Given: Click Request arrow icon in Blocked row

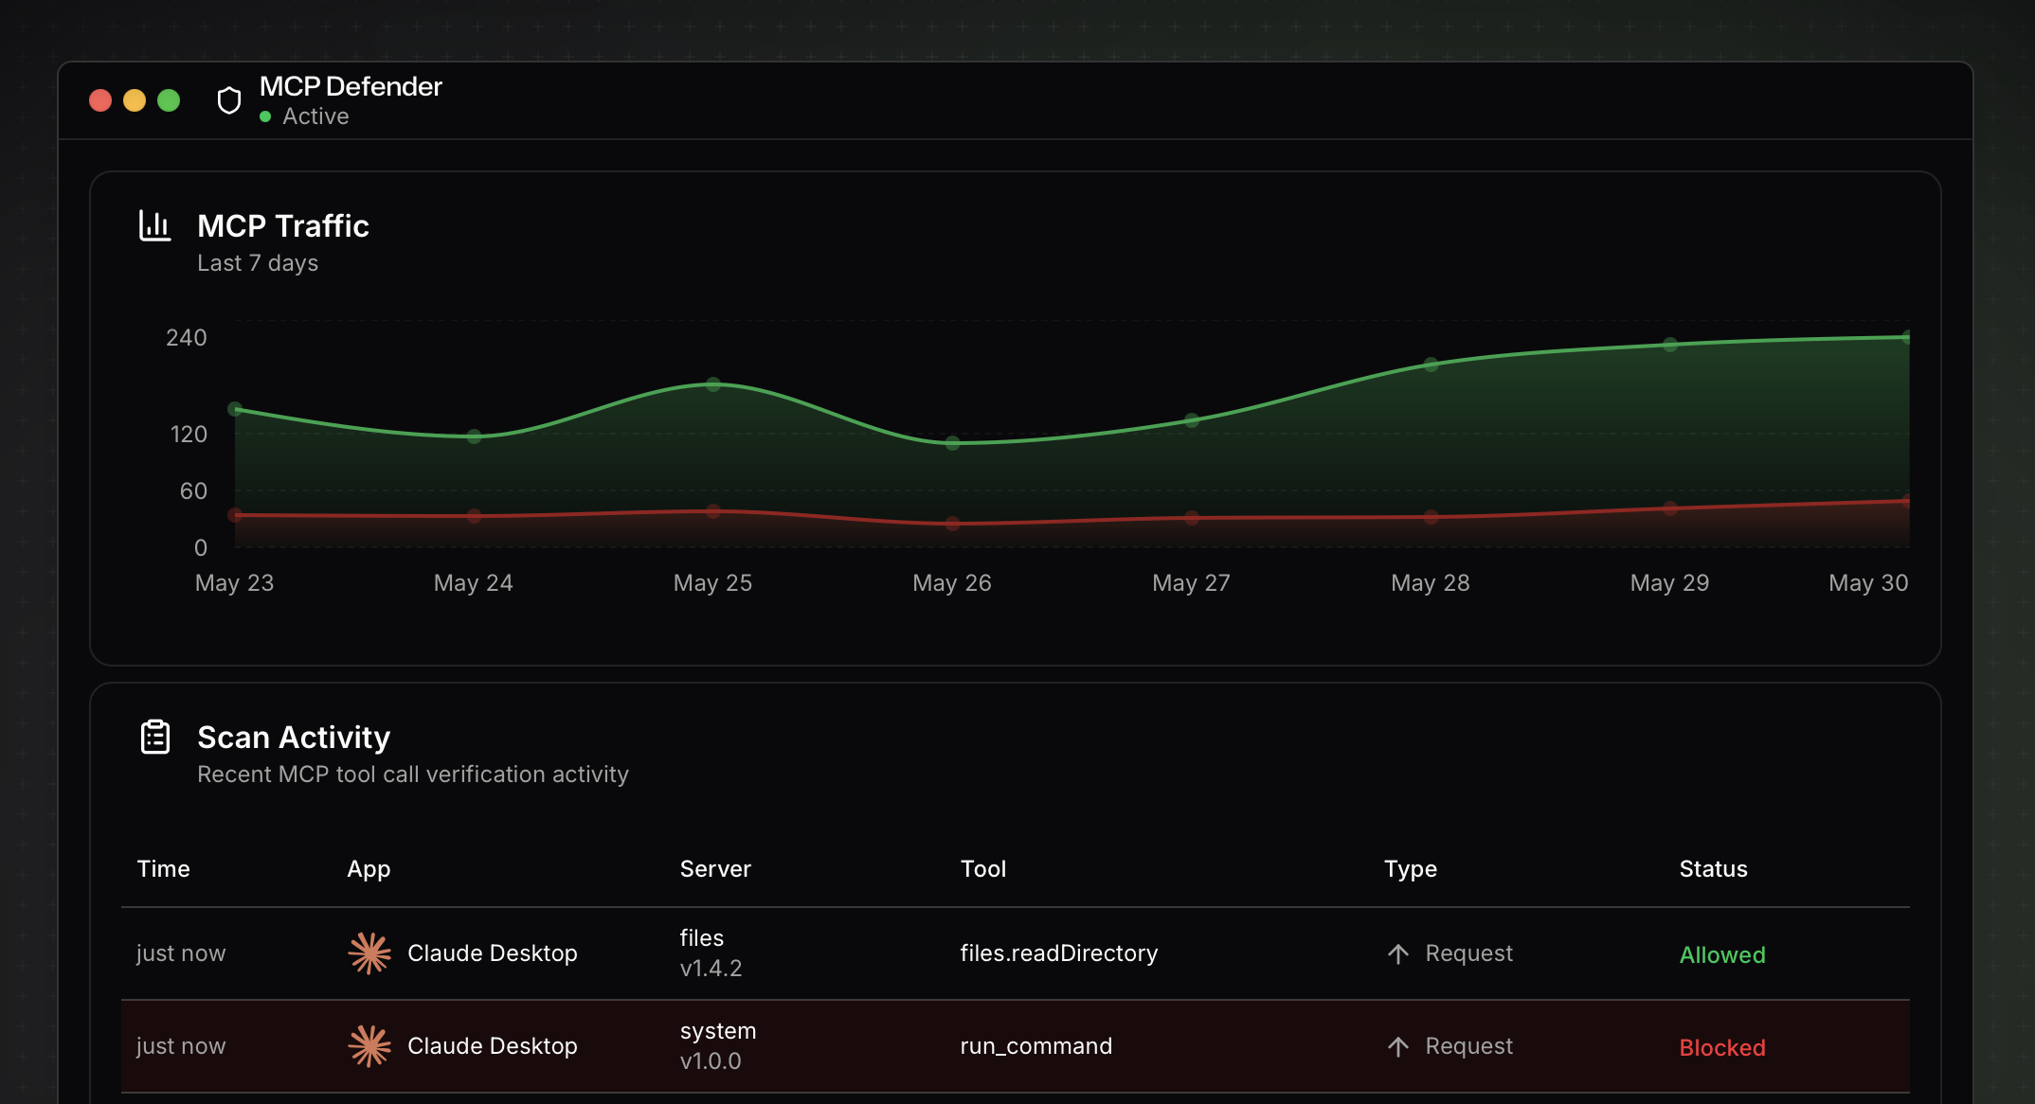Looking at the screenshot, I should 1397,1046.
